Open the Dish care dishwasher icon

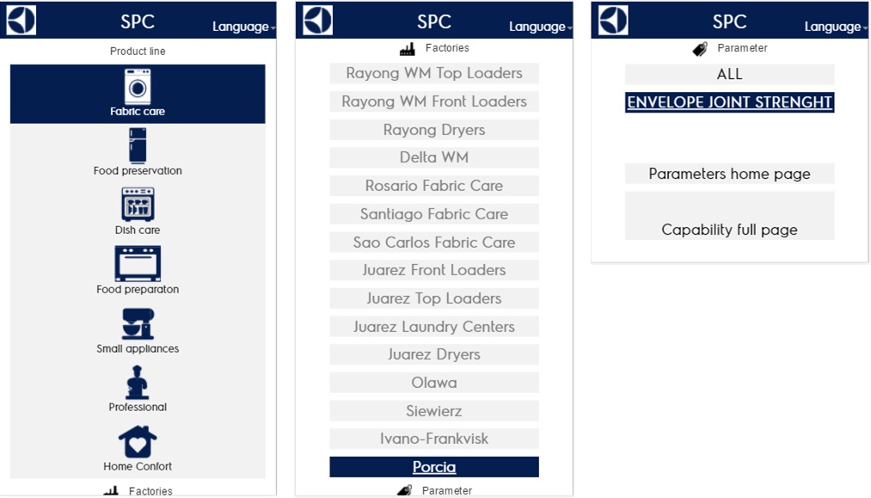[138, 205]
